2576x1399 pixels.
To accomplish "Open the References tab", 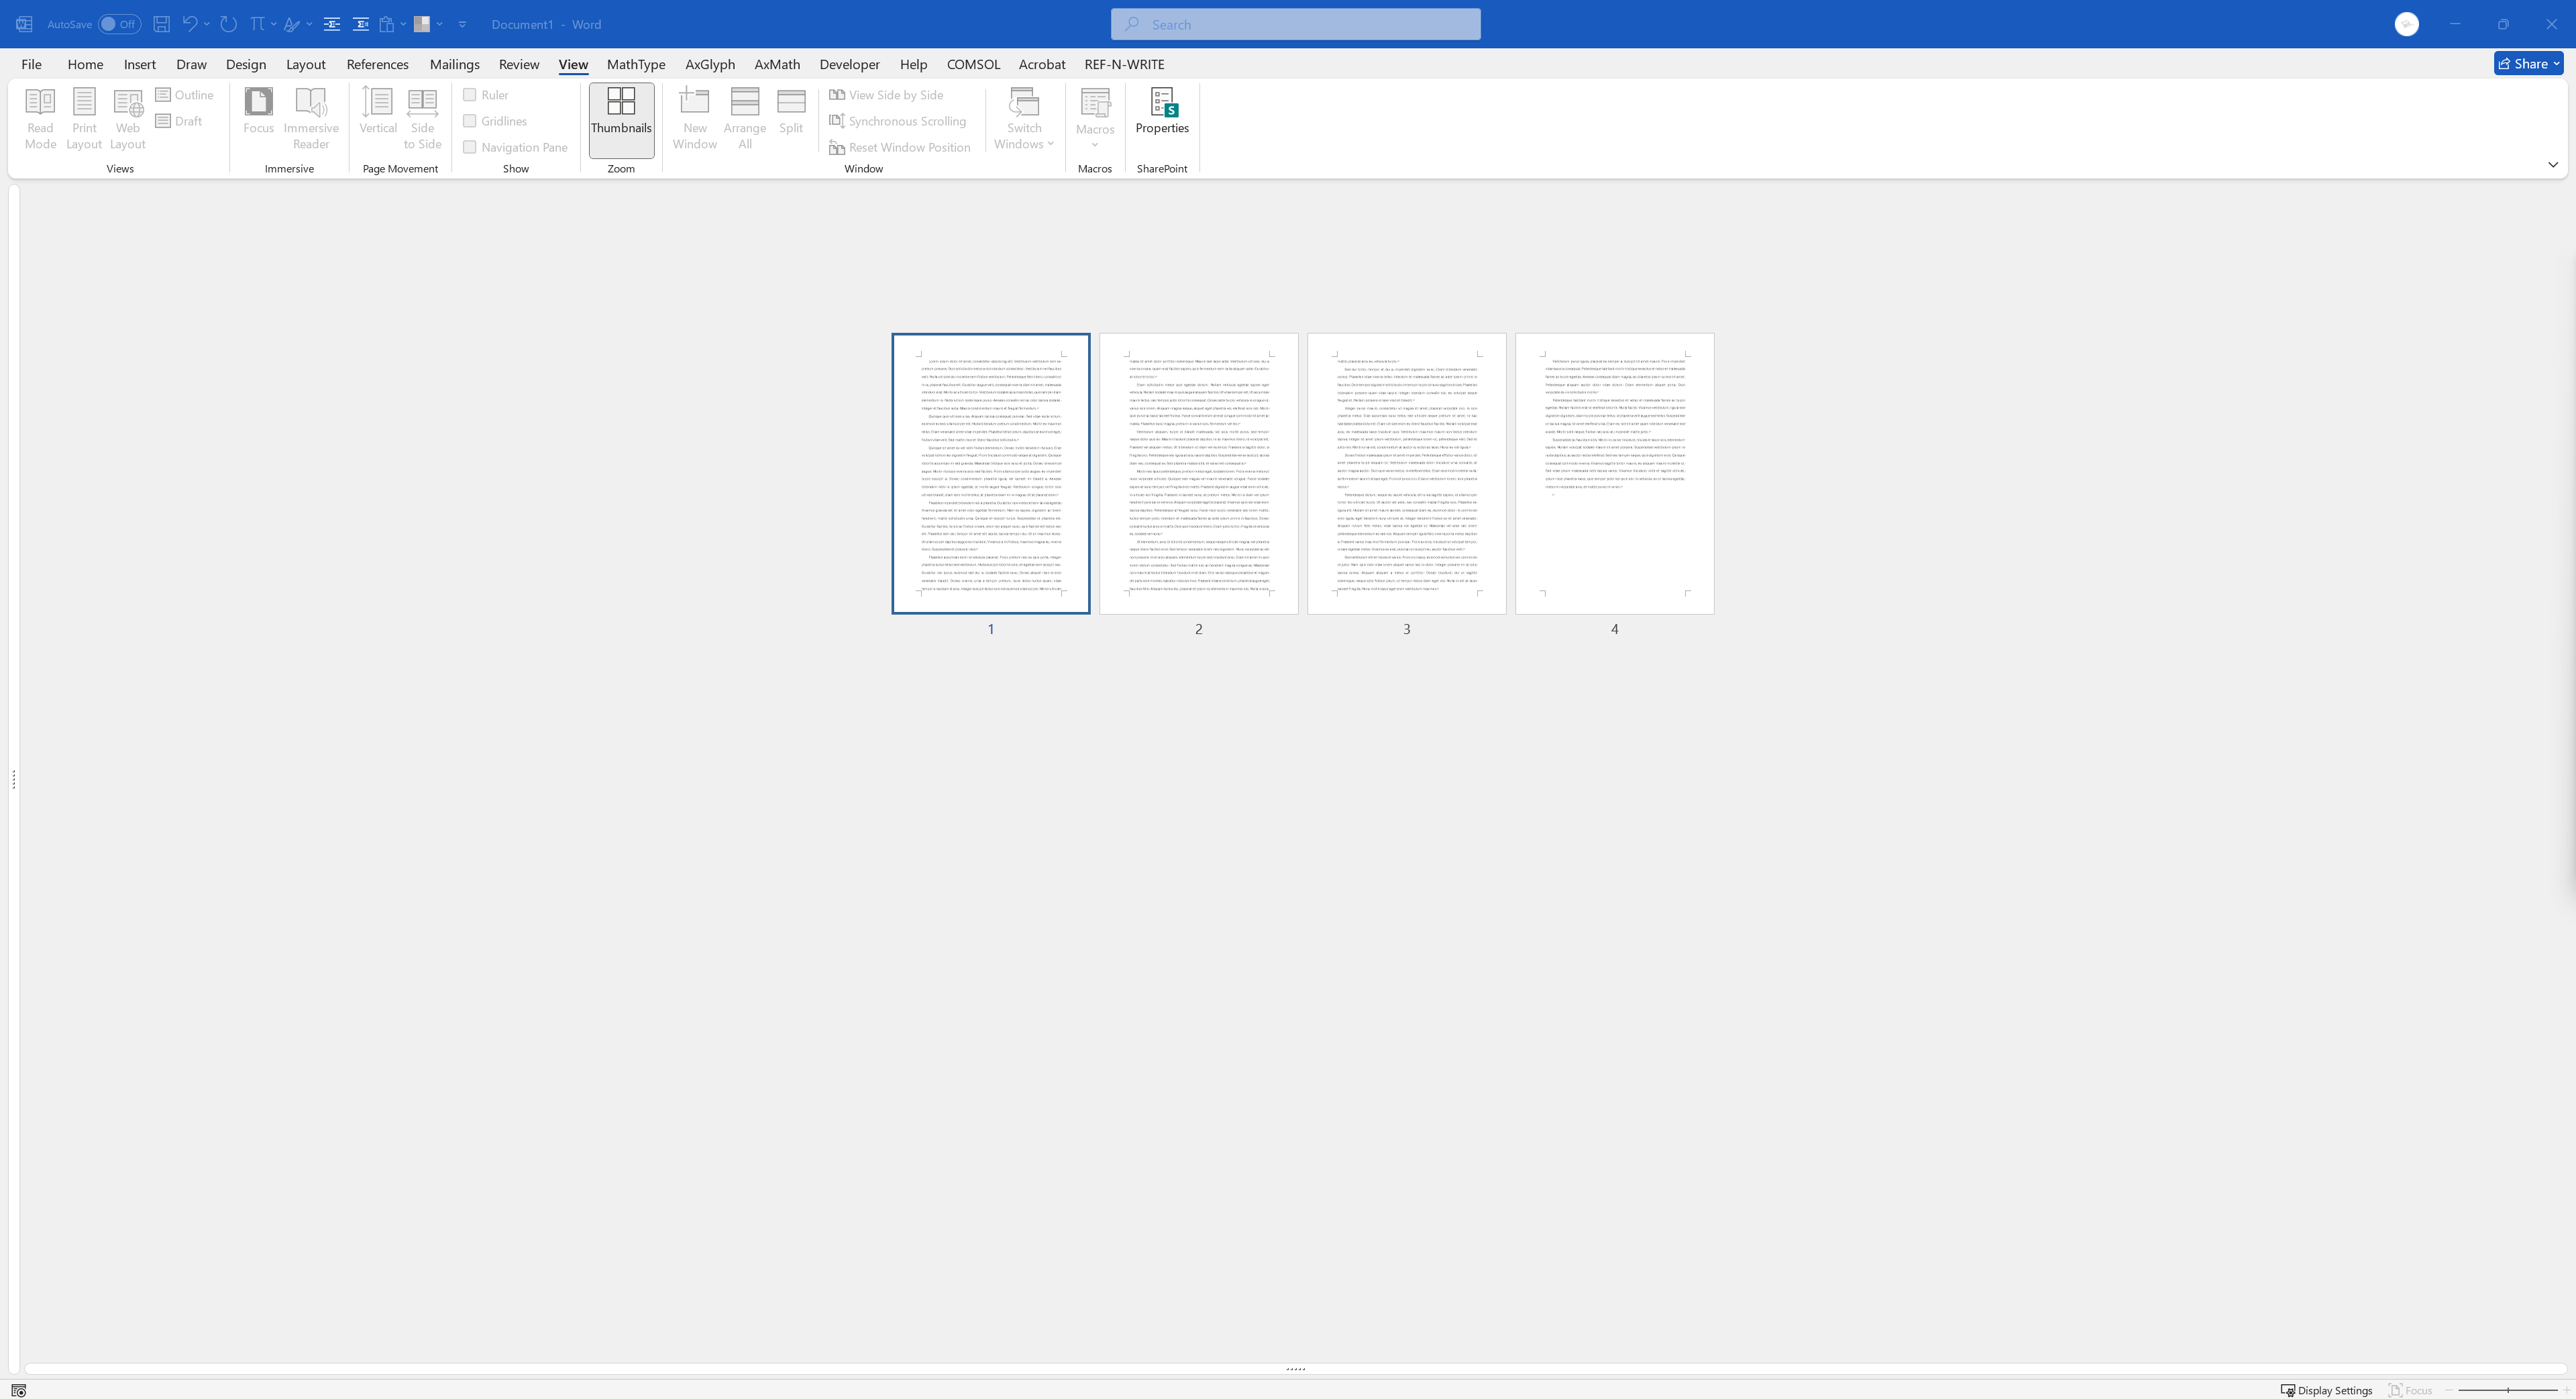I will pos(377,64).
